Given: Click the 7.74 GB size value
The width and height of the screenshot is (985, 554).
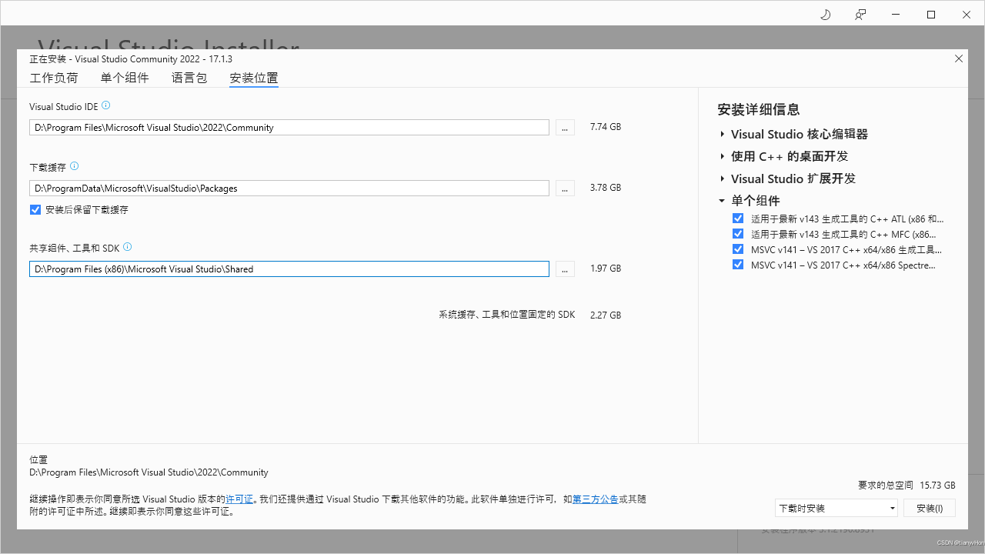Looking at the screenshot, I should tap(606, 127).
